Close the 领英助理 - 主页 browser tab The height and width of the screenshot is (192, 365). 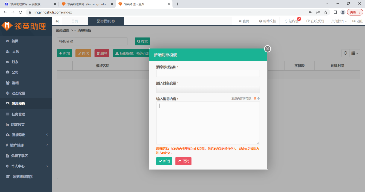[169, 4]
